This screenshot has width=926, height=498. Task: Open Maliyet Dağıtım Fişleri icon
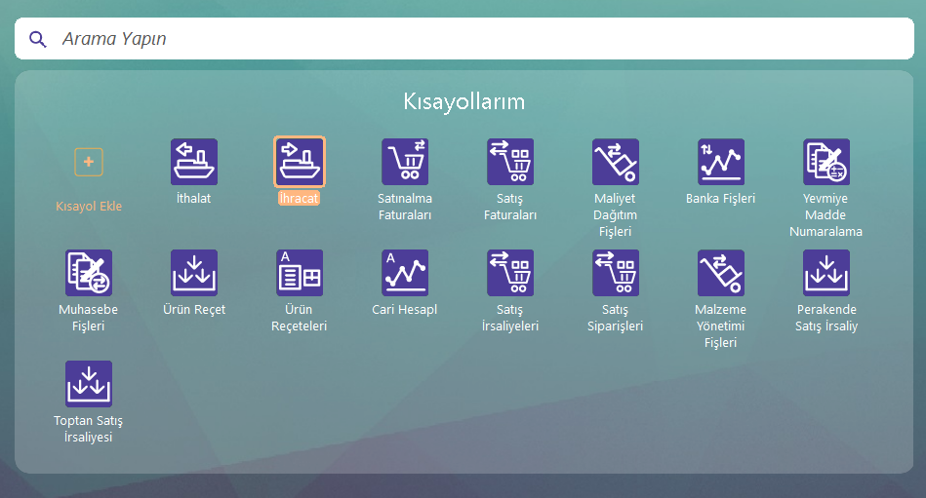point(616,162)
